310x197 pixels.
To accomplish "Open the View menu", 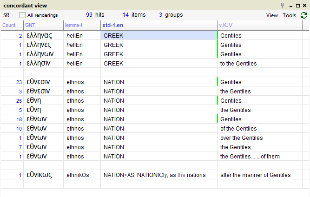I will 272,15.
